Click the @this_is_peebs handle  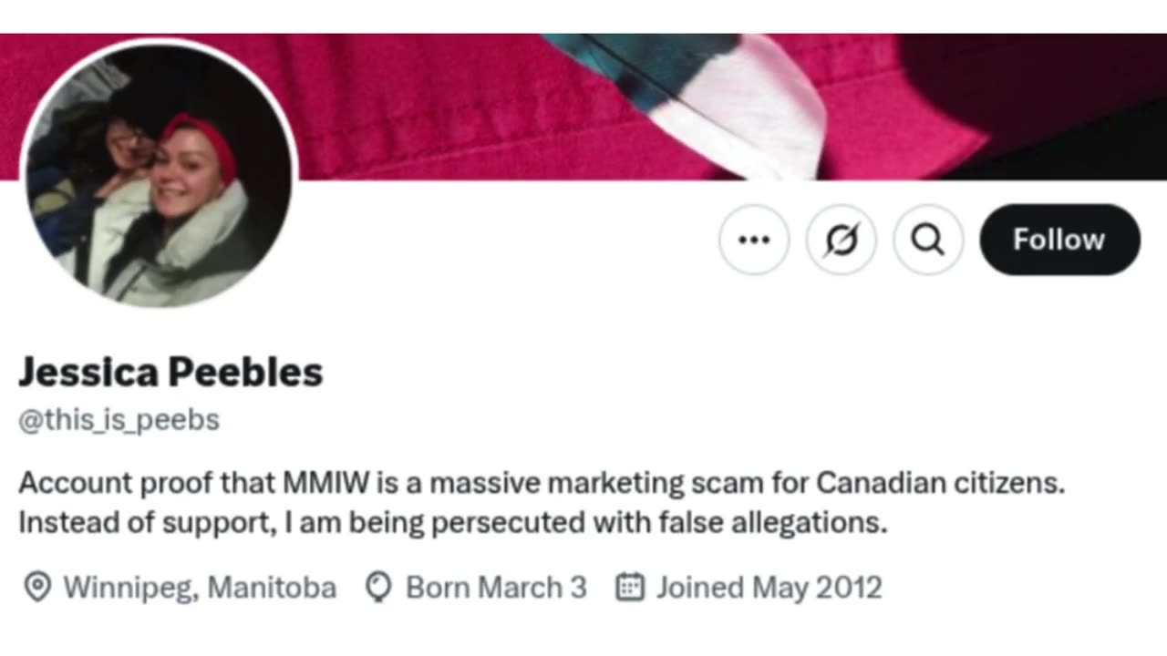point(119,420)
